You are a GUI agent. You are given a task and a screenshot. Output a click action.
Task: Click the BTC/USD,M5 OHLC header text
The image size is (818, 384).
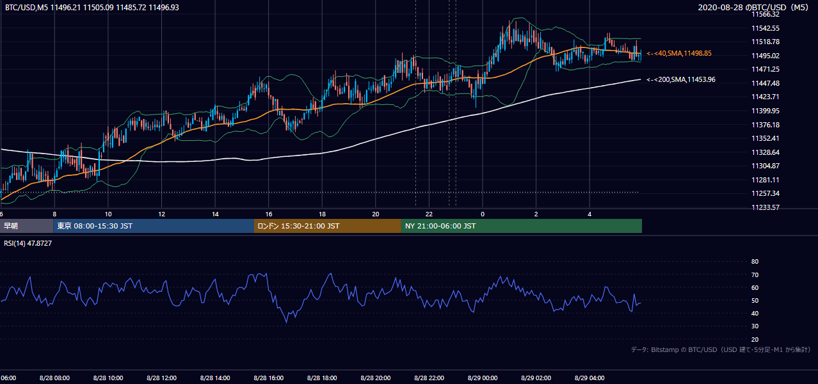(x=92, y=7)
